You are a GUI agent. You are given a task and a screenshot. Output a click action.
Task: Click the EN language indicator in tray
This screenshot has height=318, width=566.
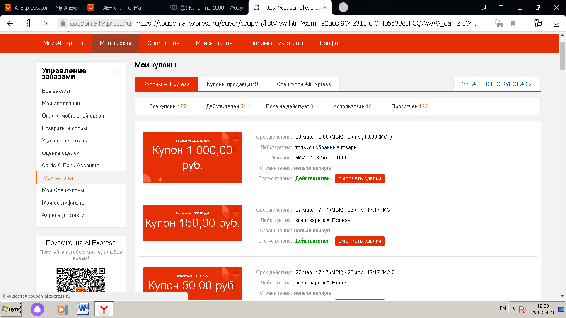tap(503, 308)
